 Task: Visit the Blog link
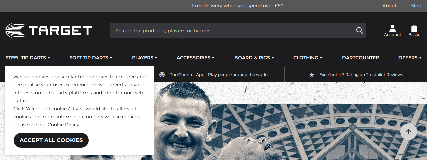tap(416, 6)
